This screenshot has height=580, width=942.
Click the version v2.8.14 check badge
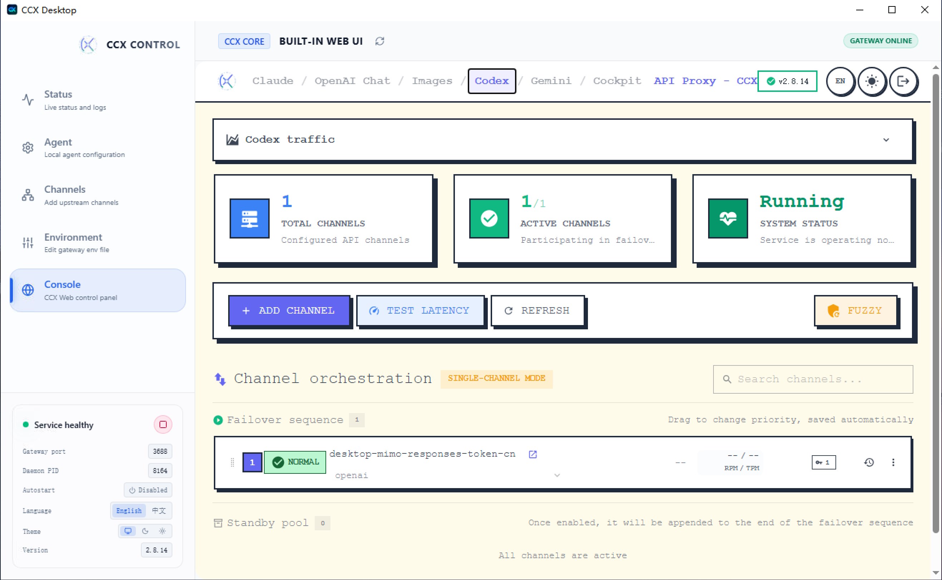click(788, 81)
